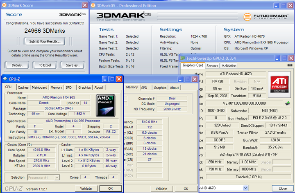
Task: Click the Resolution 1024 x 768 setting
Action: click(199, 36)
